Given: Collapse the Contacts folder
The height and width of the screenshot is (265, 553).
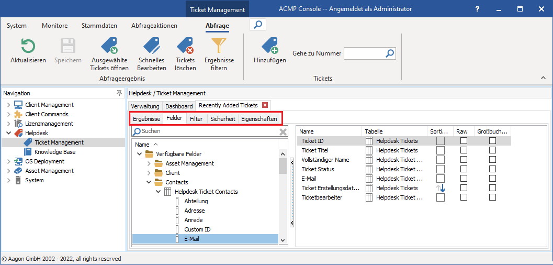Looking at the screenshot, I should click(149, 182).
